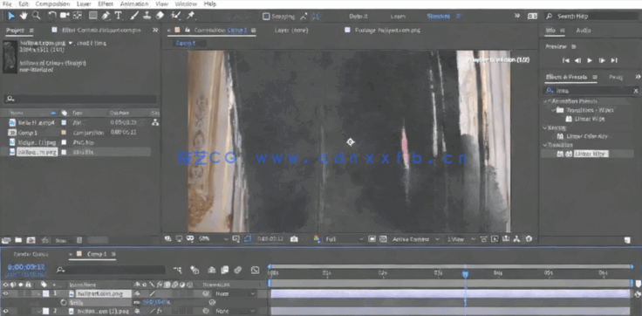
Task: Select the Pan Behind anchor point tool
Action: (78, 16)
